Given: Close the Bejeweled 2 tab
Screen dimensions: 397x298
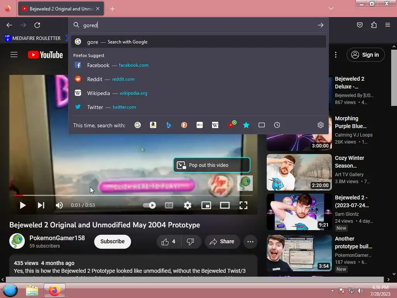Looking at the screenshot, I should point(98,9).
